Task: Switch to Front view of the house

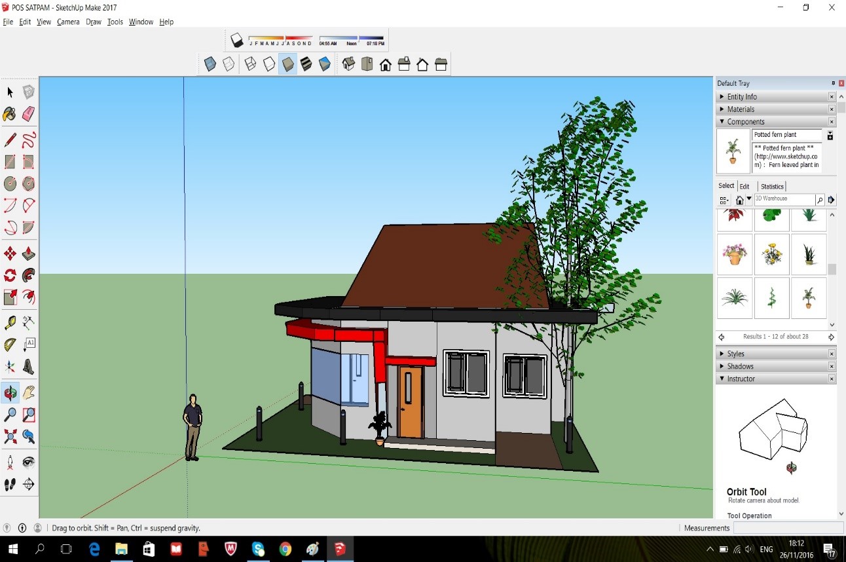Action: (x=385, y=64)
